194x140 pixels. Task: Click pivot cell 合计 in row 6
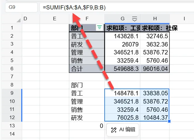pos(87,69)
